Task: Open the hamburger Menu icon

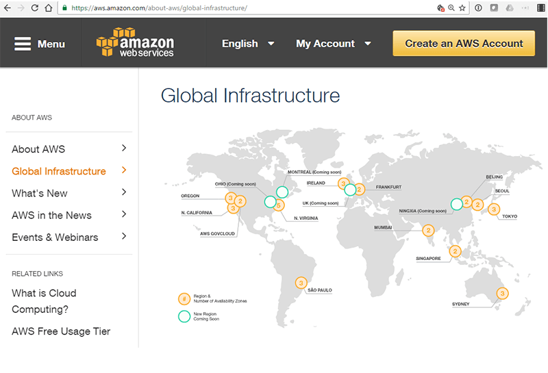Action: (x=23, y=44)
